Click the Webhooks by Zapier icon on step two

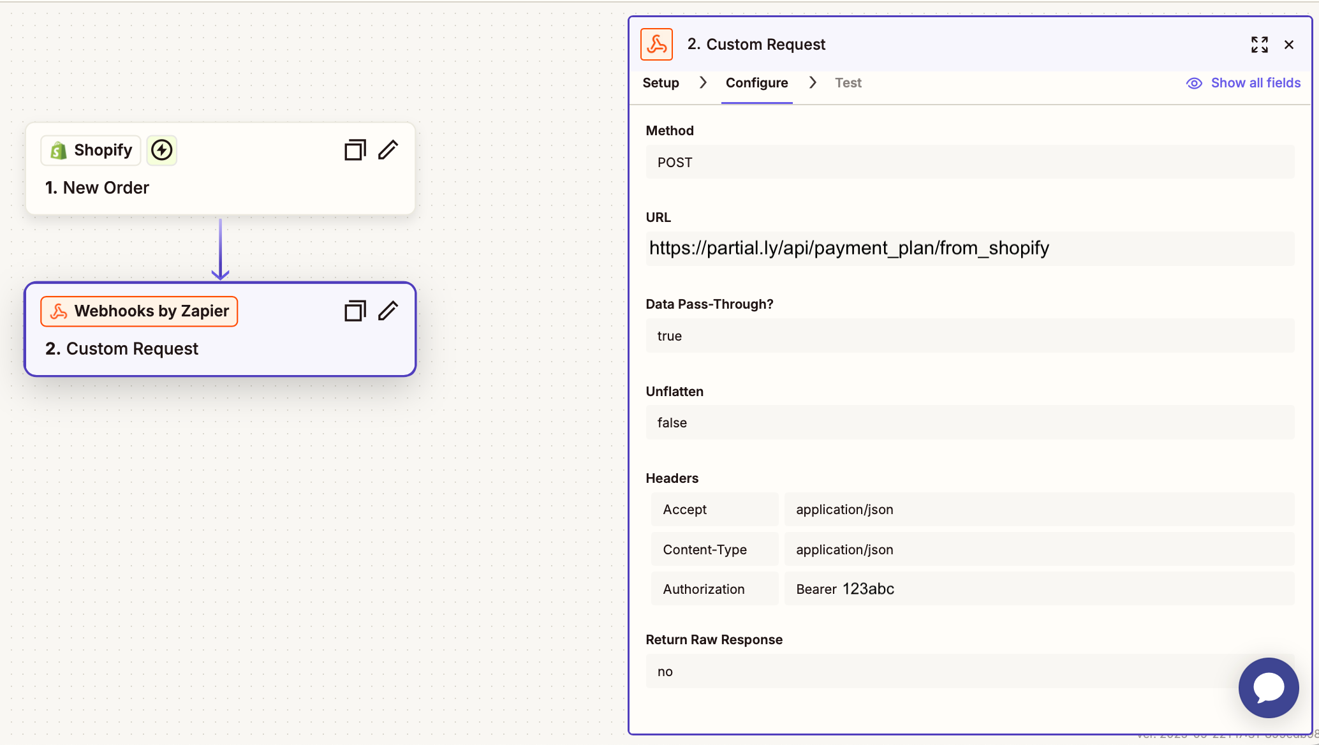point(59,311)
